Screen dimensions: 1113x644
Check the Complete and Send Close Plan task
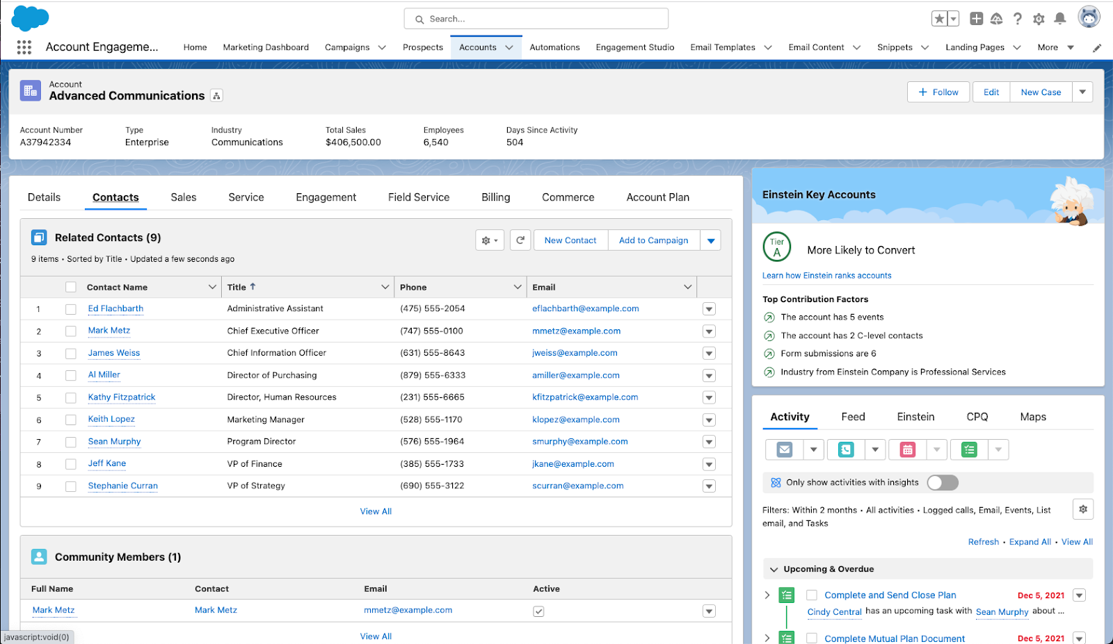[811, 595]
